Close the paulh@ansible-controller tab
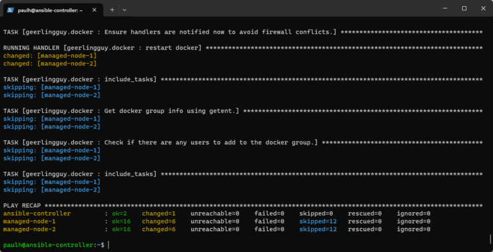This screenshot has width=493, height=252. pyautogui.click(x=94, y=10)
